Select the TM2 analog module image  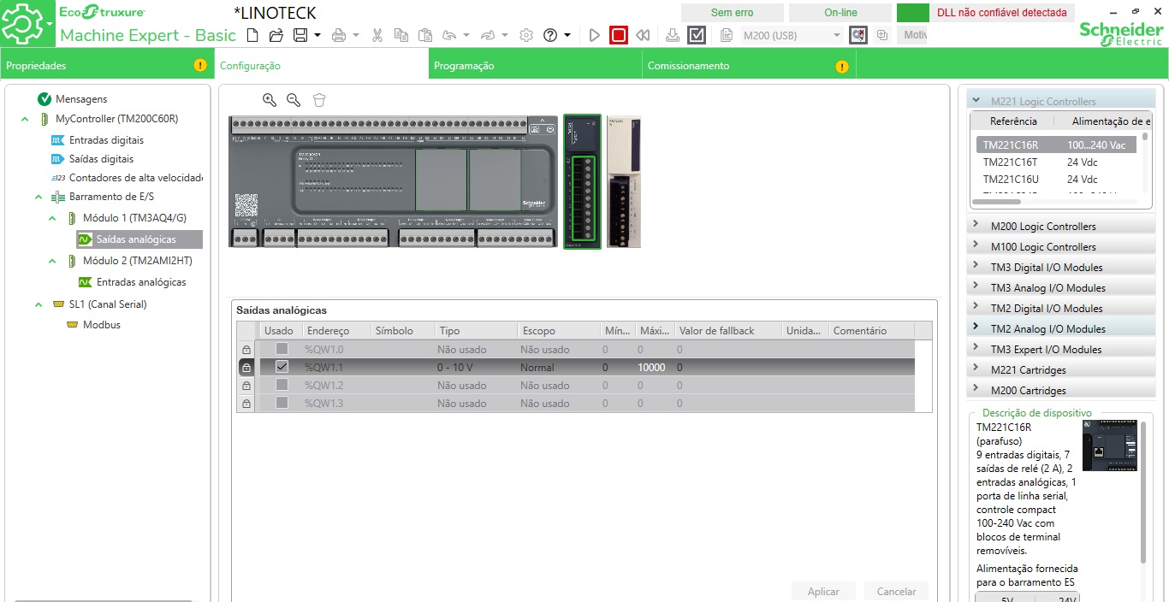[x=624, y=181]
